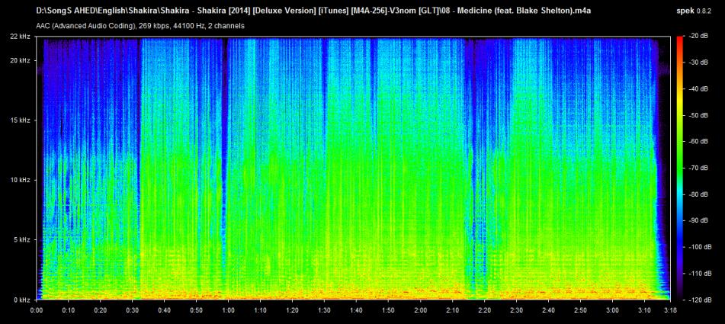The height and width of the screenshot is (324, 725).
Task: Click the green middle of dB color bar
Action: click(680, 168)
